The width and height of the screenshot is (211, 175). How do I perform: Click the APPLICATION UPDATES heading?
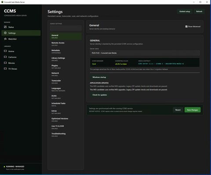click(99, 83)
